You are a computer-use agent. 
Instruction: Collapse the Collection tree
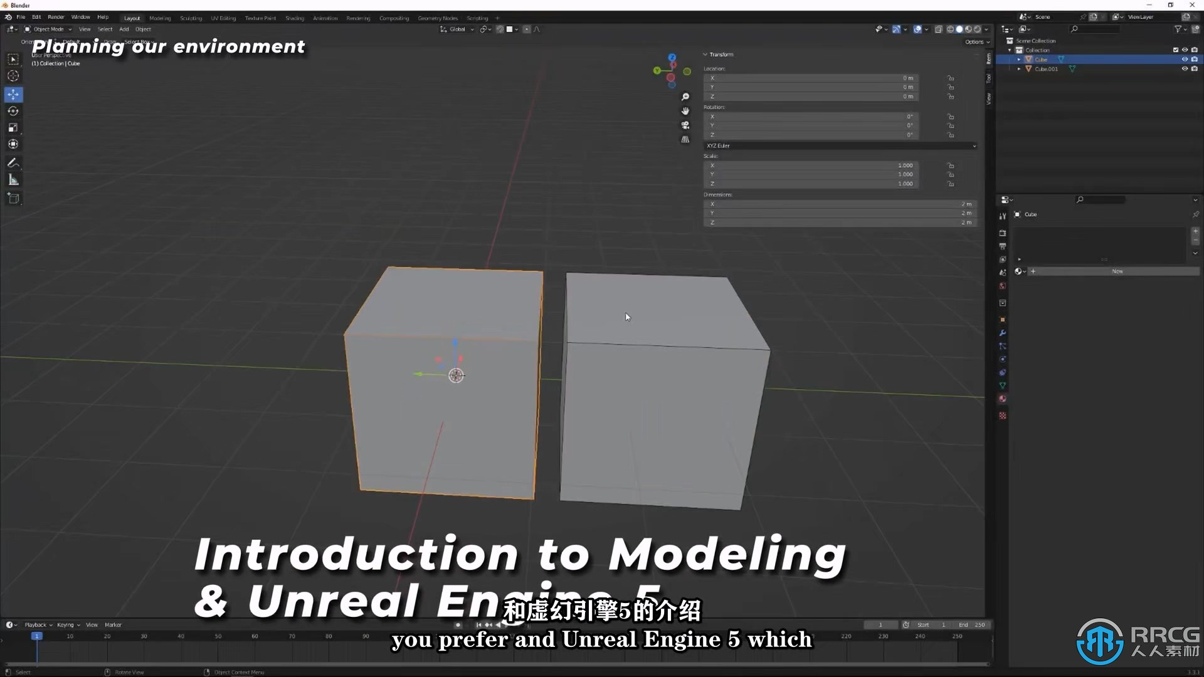click(x=1010, y=50)
